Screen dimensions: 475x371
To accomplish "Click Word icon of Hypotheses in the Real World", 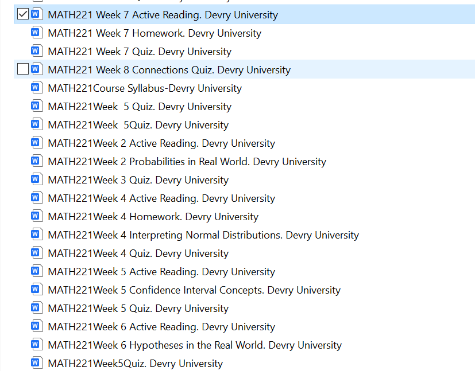I will pos(37,345).
